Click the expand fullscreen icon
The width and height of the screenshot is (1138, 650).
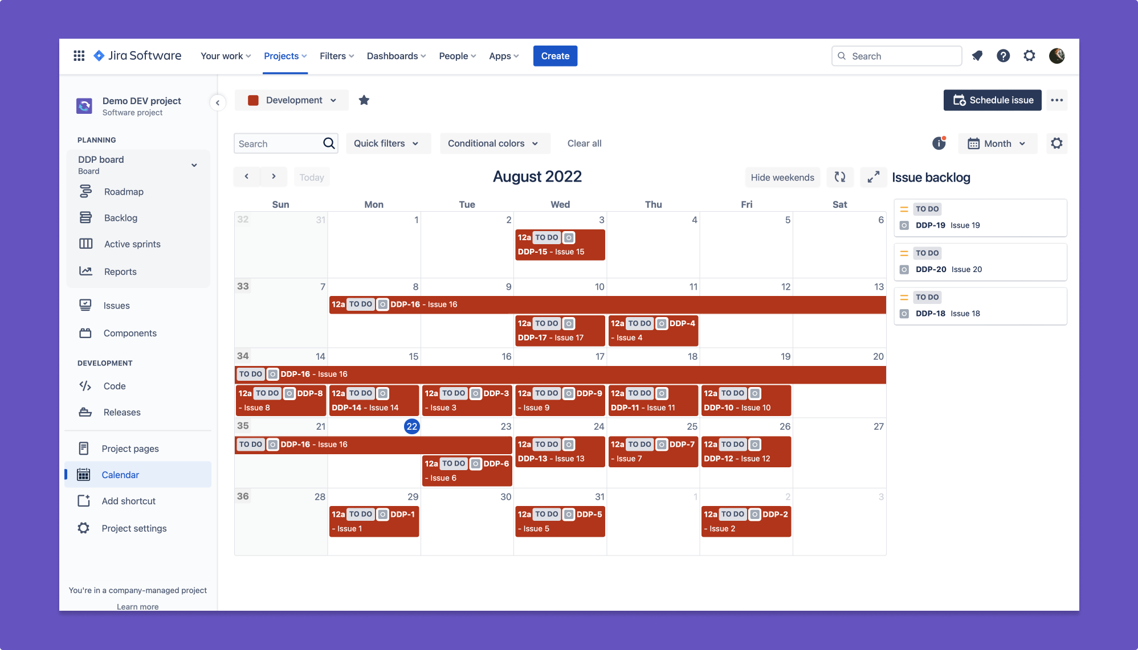tap(873, 177)
